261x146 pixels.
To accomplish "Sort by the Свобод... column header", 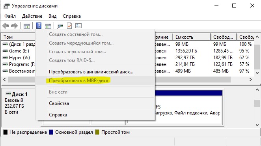I will tap(224, 37).
